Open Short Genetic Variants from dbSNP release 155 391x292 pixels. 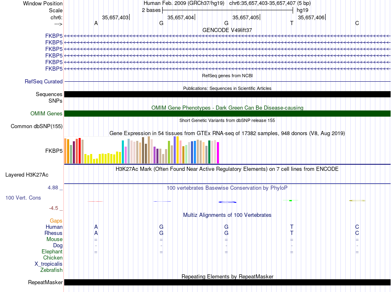(x=227, y=120)
